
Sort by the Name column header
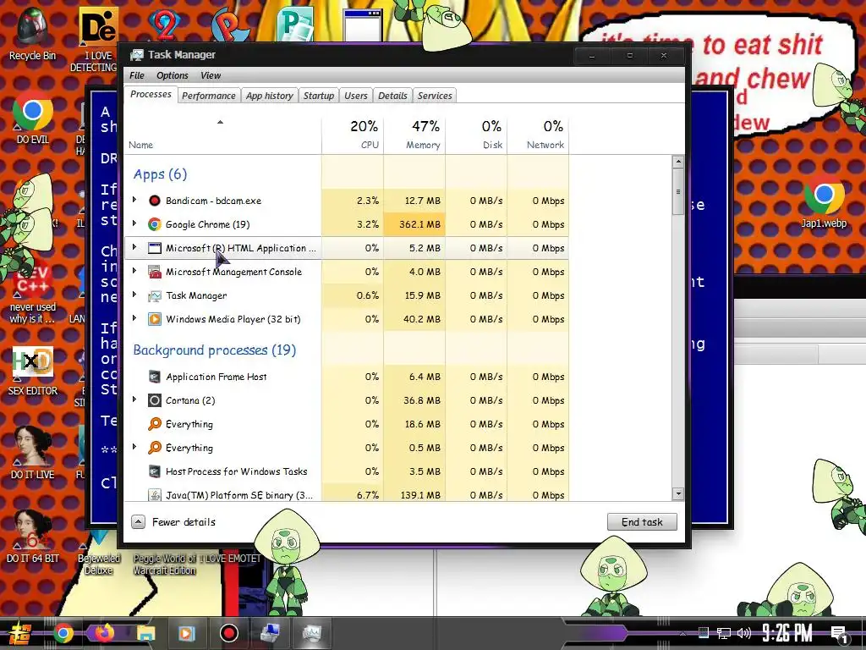pyautogui.click(x=222, y=135)
